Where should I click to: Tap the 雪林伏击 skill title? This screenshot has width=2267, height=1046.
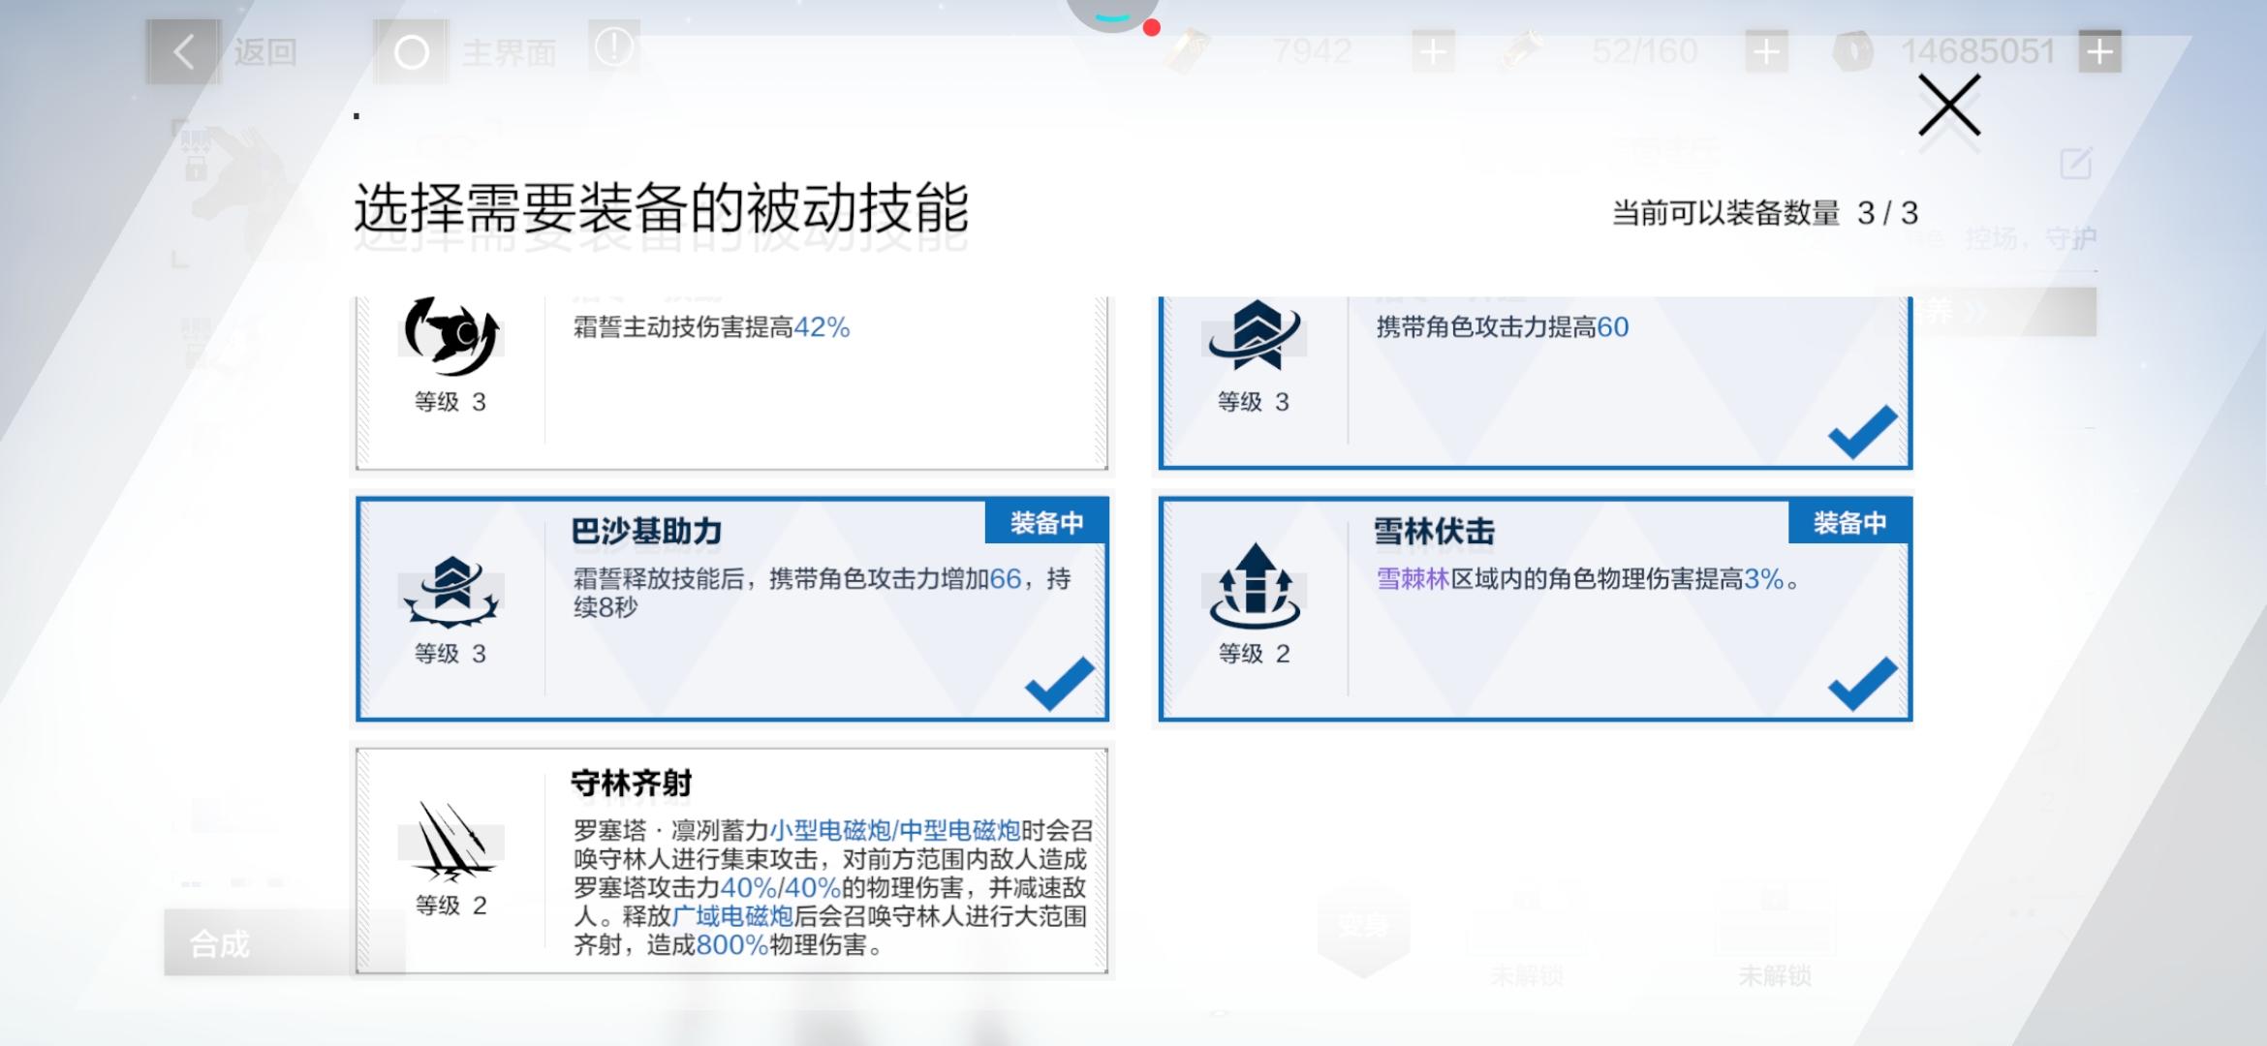pyautogui.click(x=1435, y=531)
